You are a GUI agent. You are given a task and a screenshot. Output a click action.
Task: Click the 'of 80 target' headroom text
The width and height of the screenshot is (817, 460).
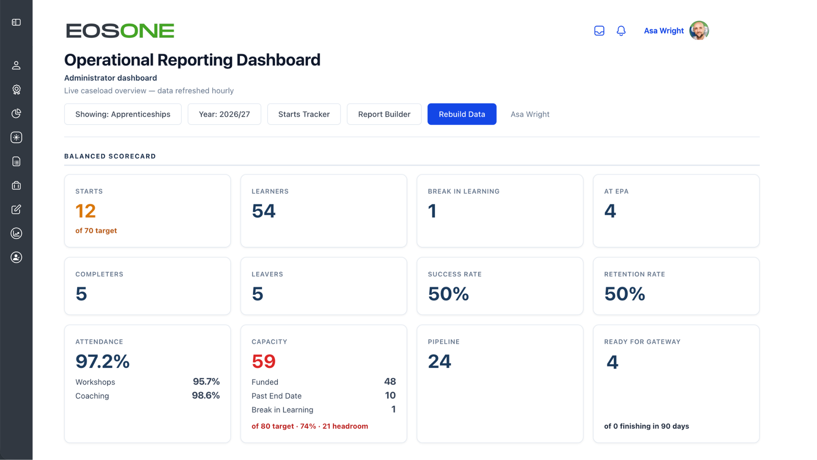[309, 426]
